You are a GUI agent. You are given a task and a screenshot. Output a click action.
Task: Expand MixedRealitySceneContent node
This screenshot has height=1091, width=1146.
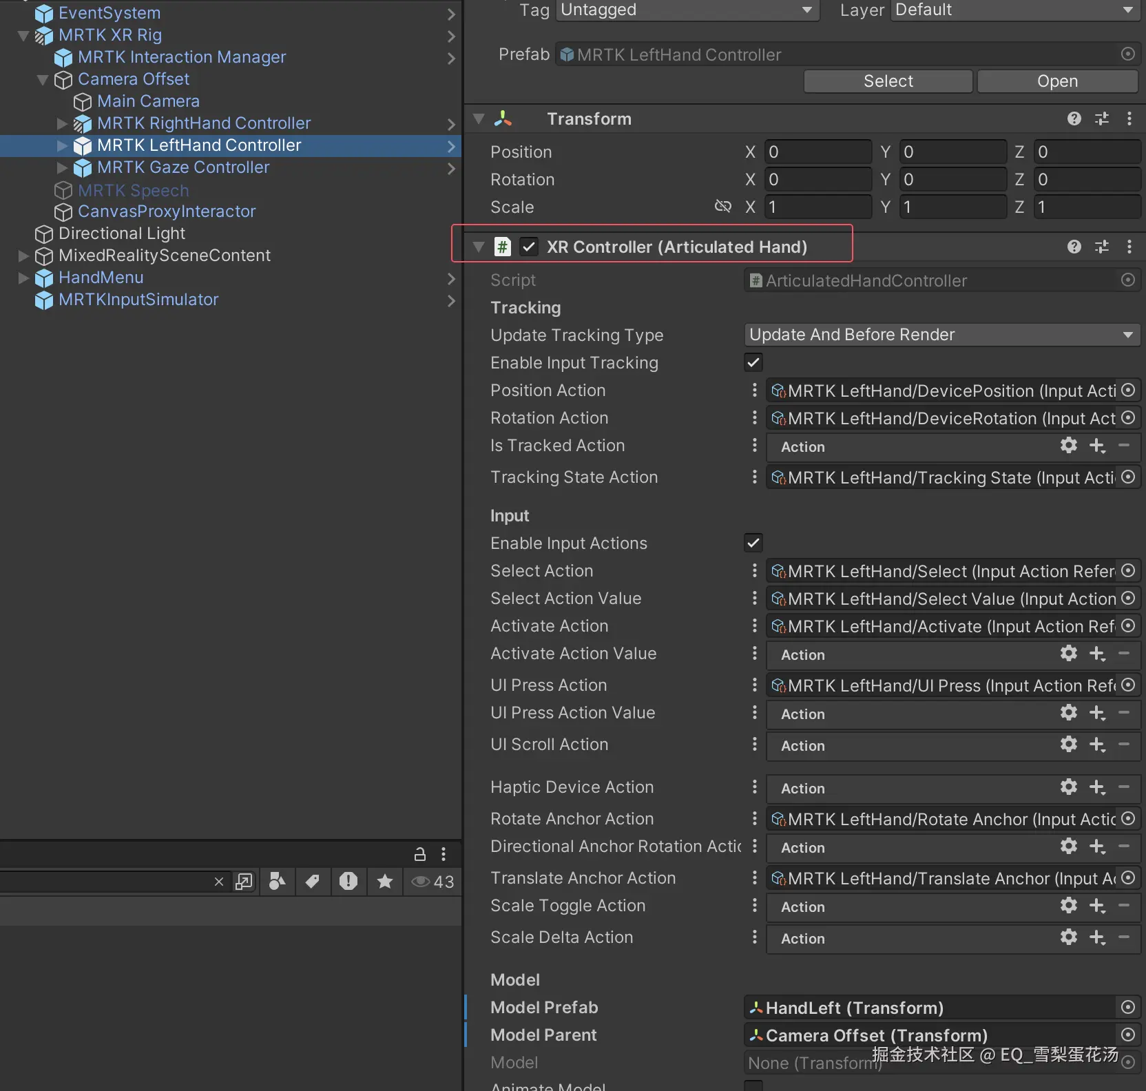click(23, 256)
